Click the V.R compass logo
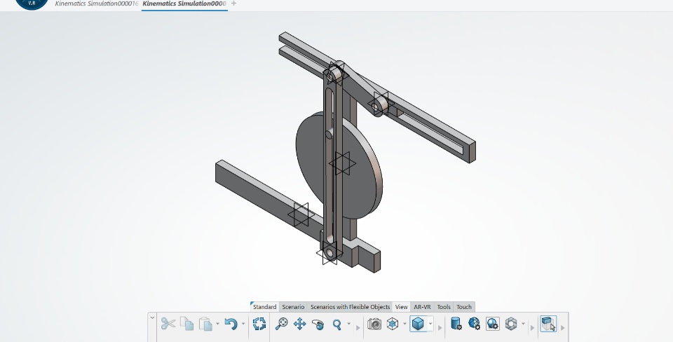Viewport: 673px width, 342px height. (32, 4)
